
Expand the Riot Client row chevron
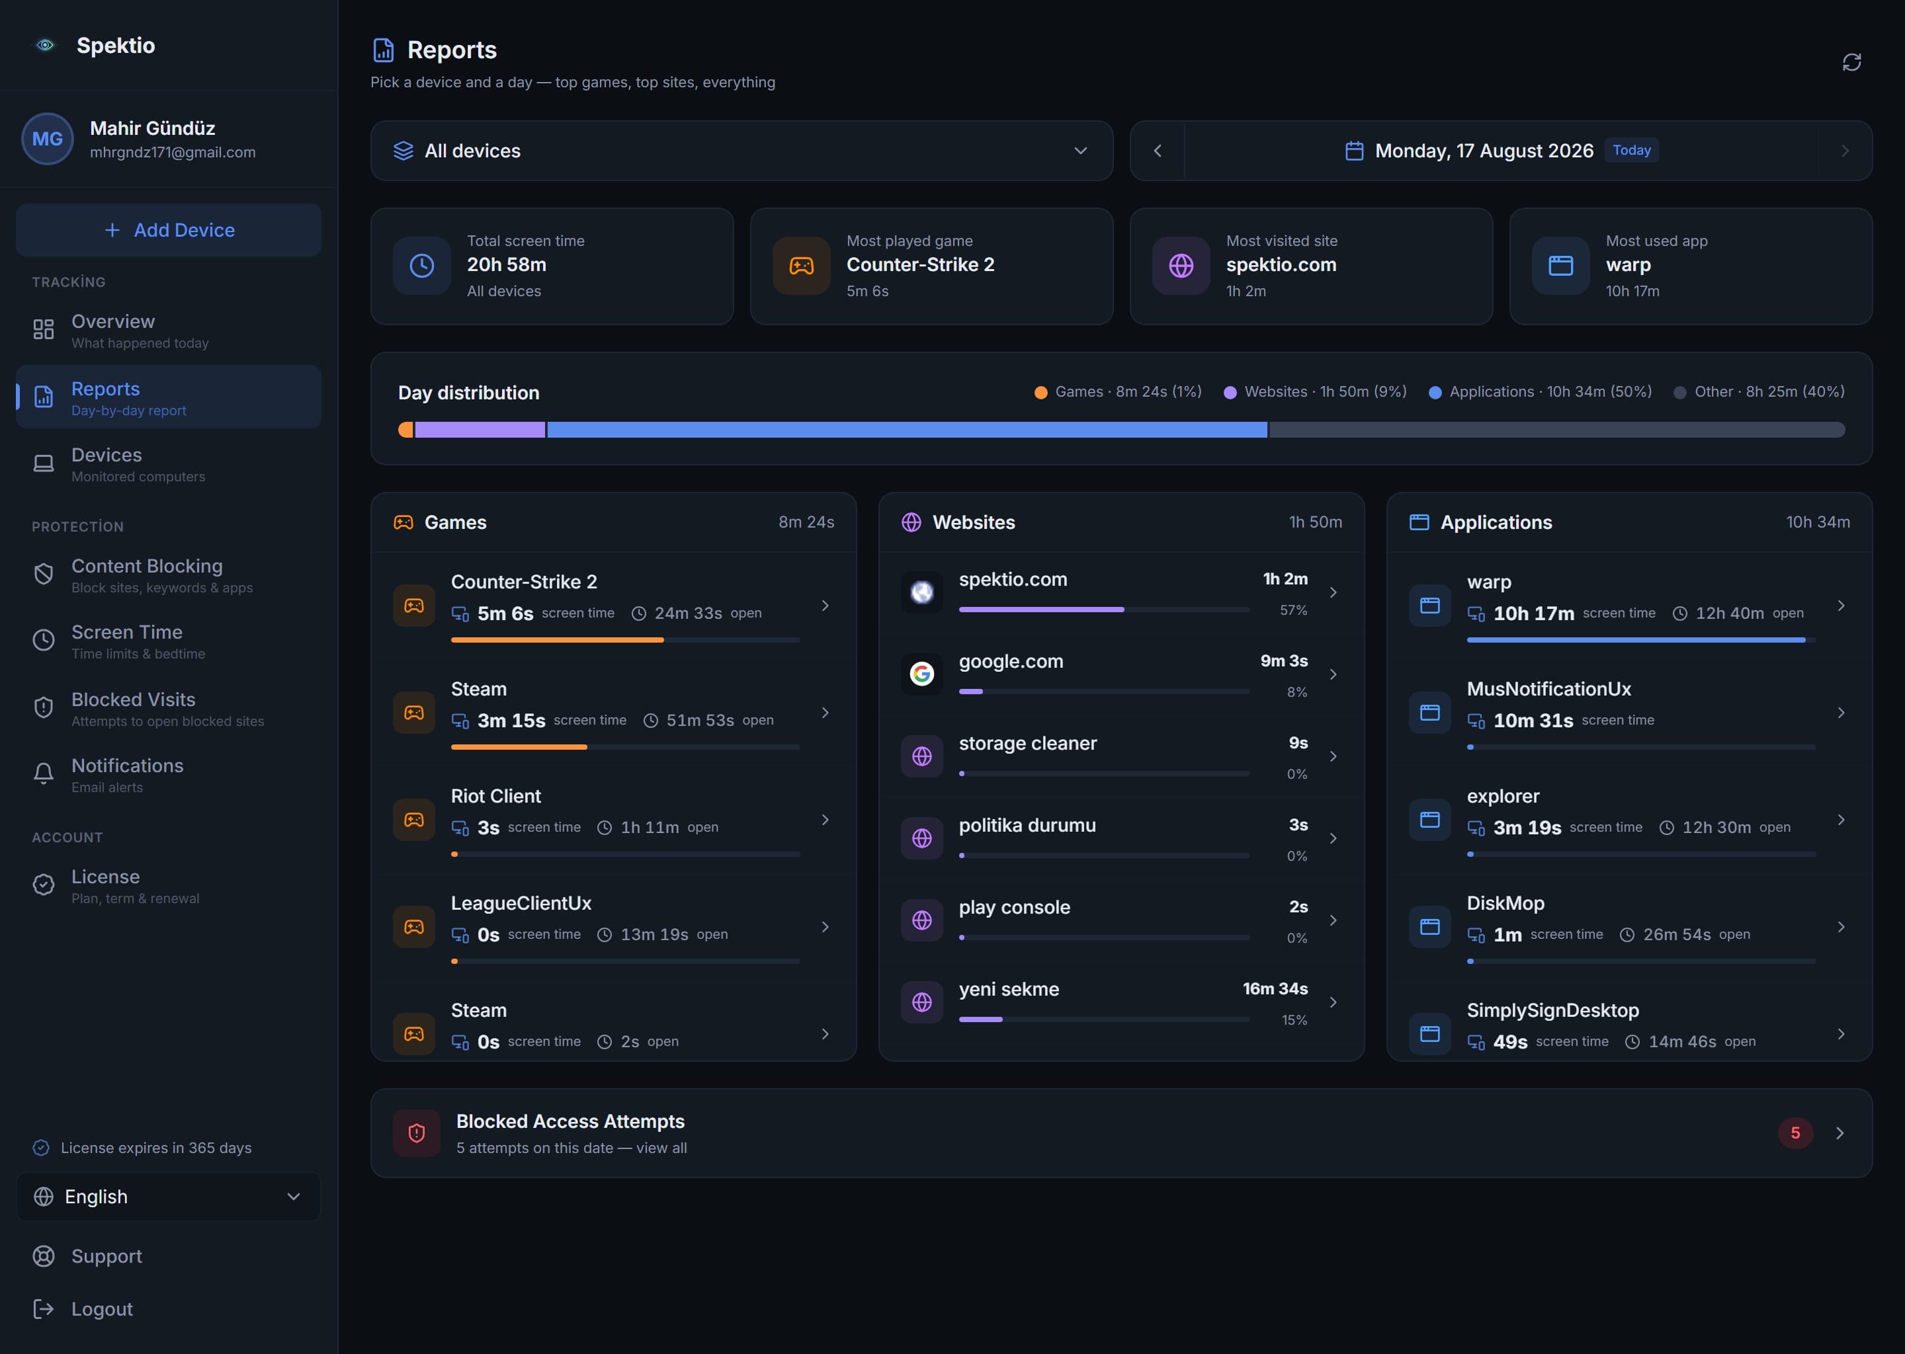825,820
